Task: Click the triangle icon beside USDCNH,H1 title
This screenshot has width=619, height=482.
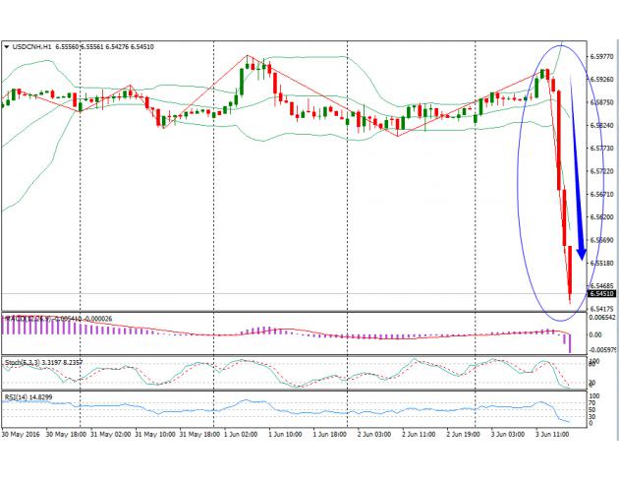Action: (x=7, y=46)
